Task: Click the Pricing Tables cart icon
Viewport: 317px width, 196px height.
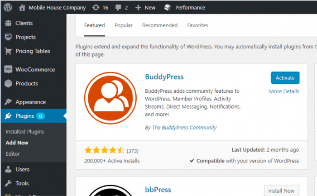Action: point(8,51)
